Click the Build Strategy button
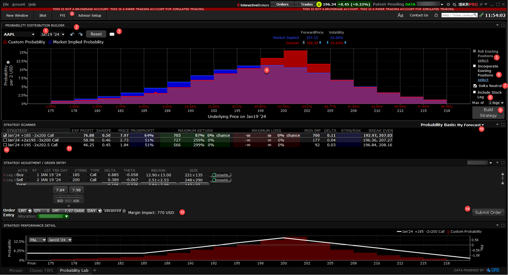 tap(488, 113)
